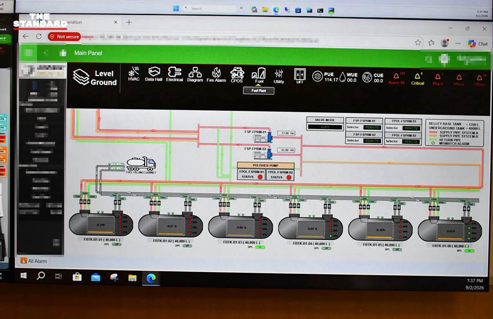Open the browser settings ellipsis menu
This screenshot has height=319, width=493.
pyautogui.click(x=458, y=43)
